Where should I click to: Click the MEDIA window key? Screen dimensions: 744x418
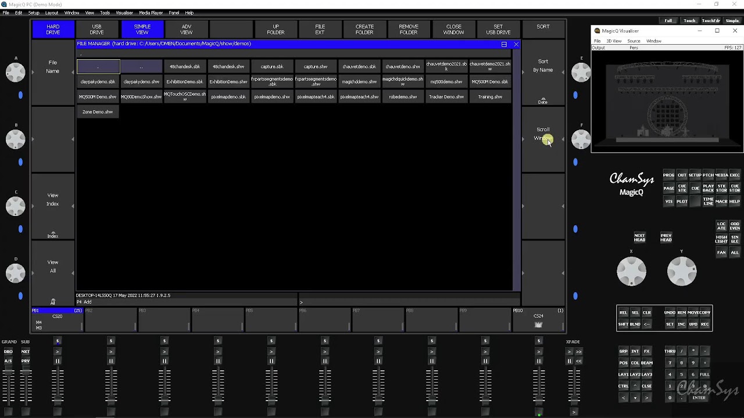(721, 175)
